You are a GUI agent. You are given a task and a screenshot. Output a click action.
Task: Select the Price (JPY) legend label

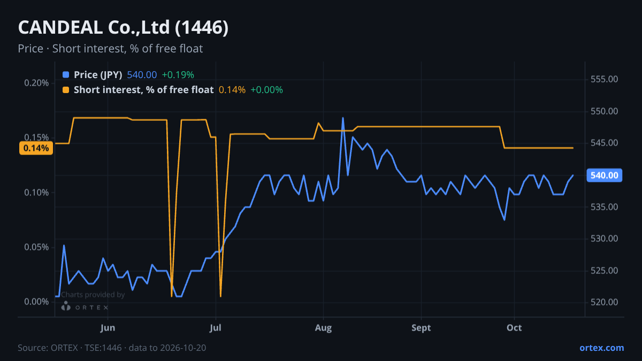(x=98, y=75)
